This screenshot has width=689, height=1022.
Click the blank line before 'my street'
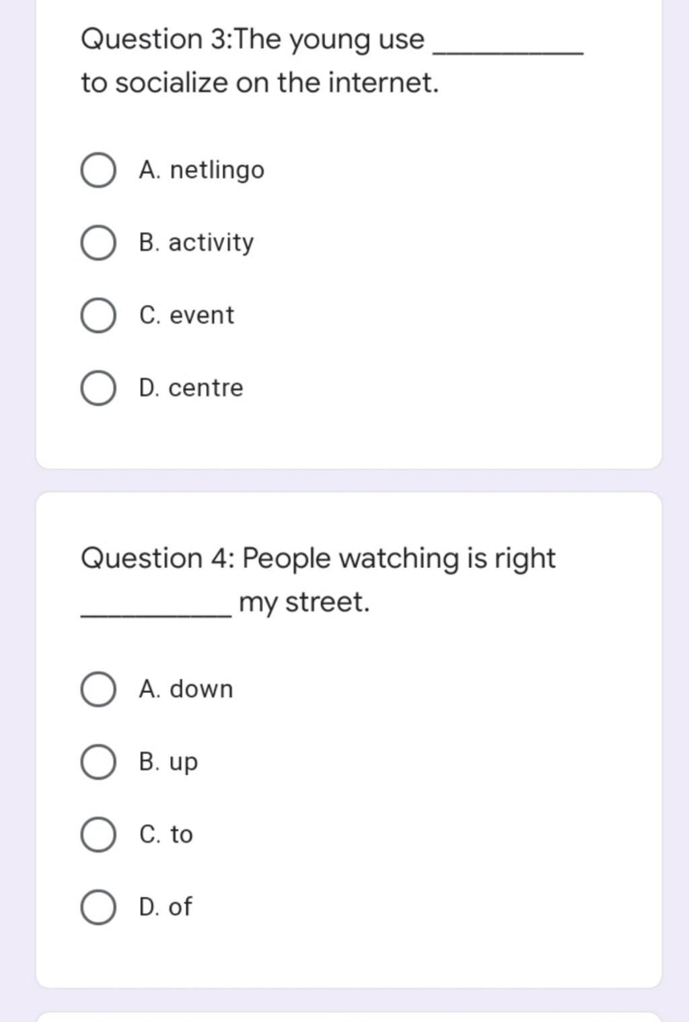(156, 614)
